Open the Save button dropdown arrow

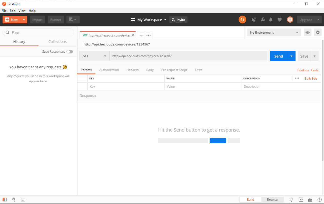coord(315,56)
